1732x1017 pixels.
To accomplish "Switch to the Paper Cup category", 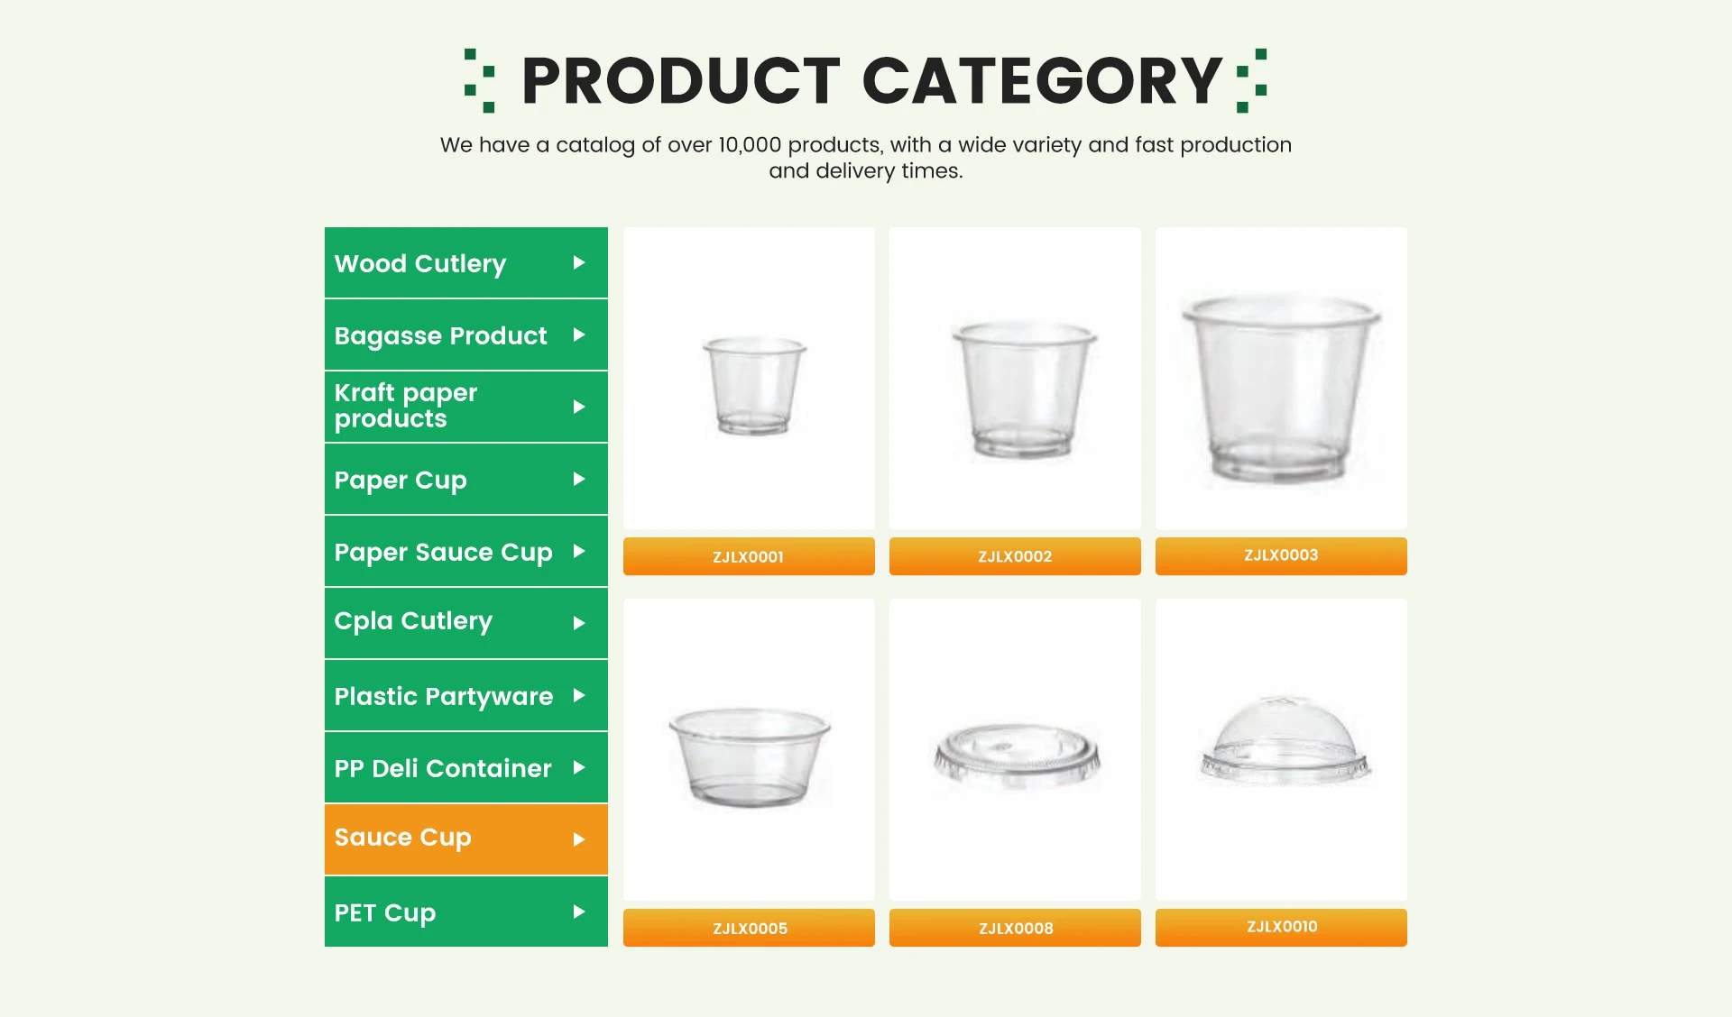I will [401, 480].
